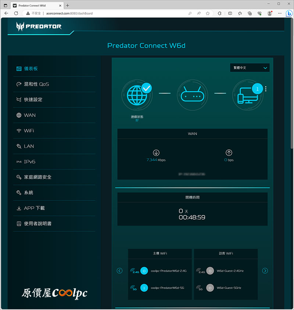294x310 pixels.
Task: Open the three-dot menu beside connected devices
Action: [x=266, y=89]
